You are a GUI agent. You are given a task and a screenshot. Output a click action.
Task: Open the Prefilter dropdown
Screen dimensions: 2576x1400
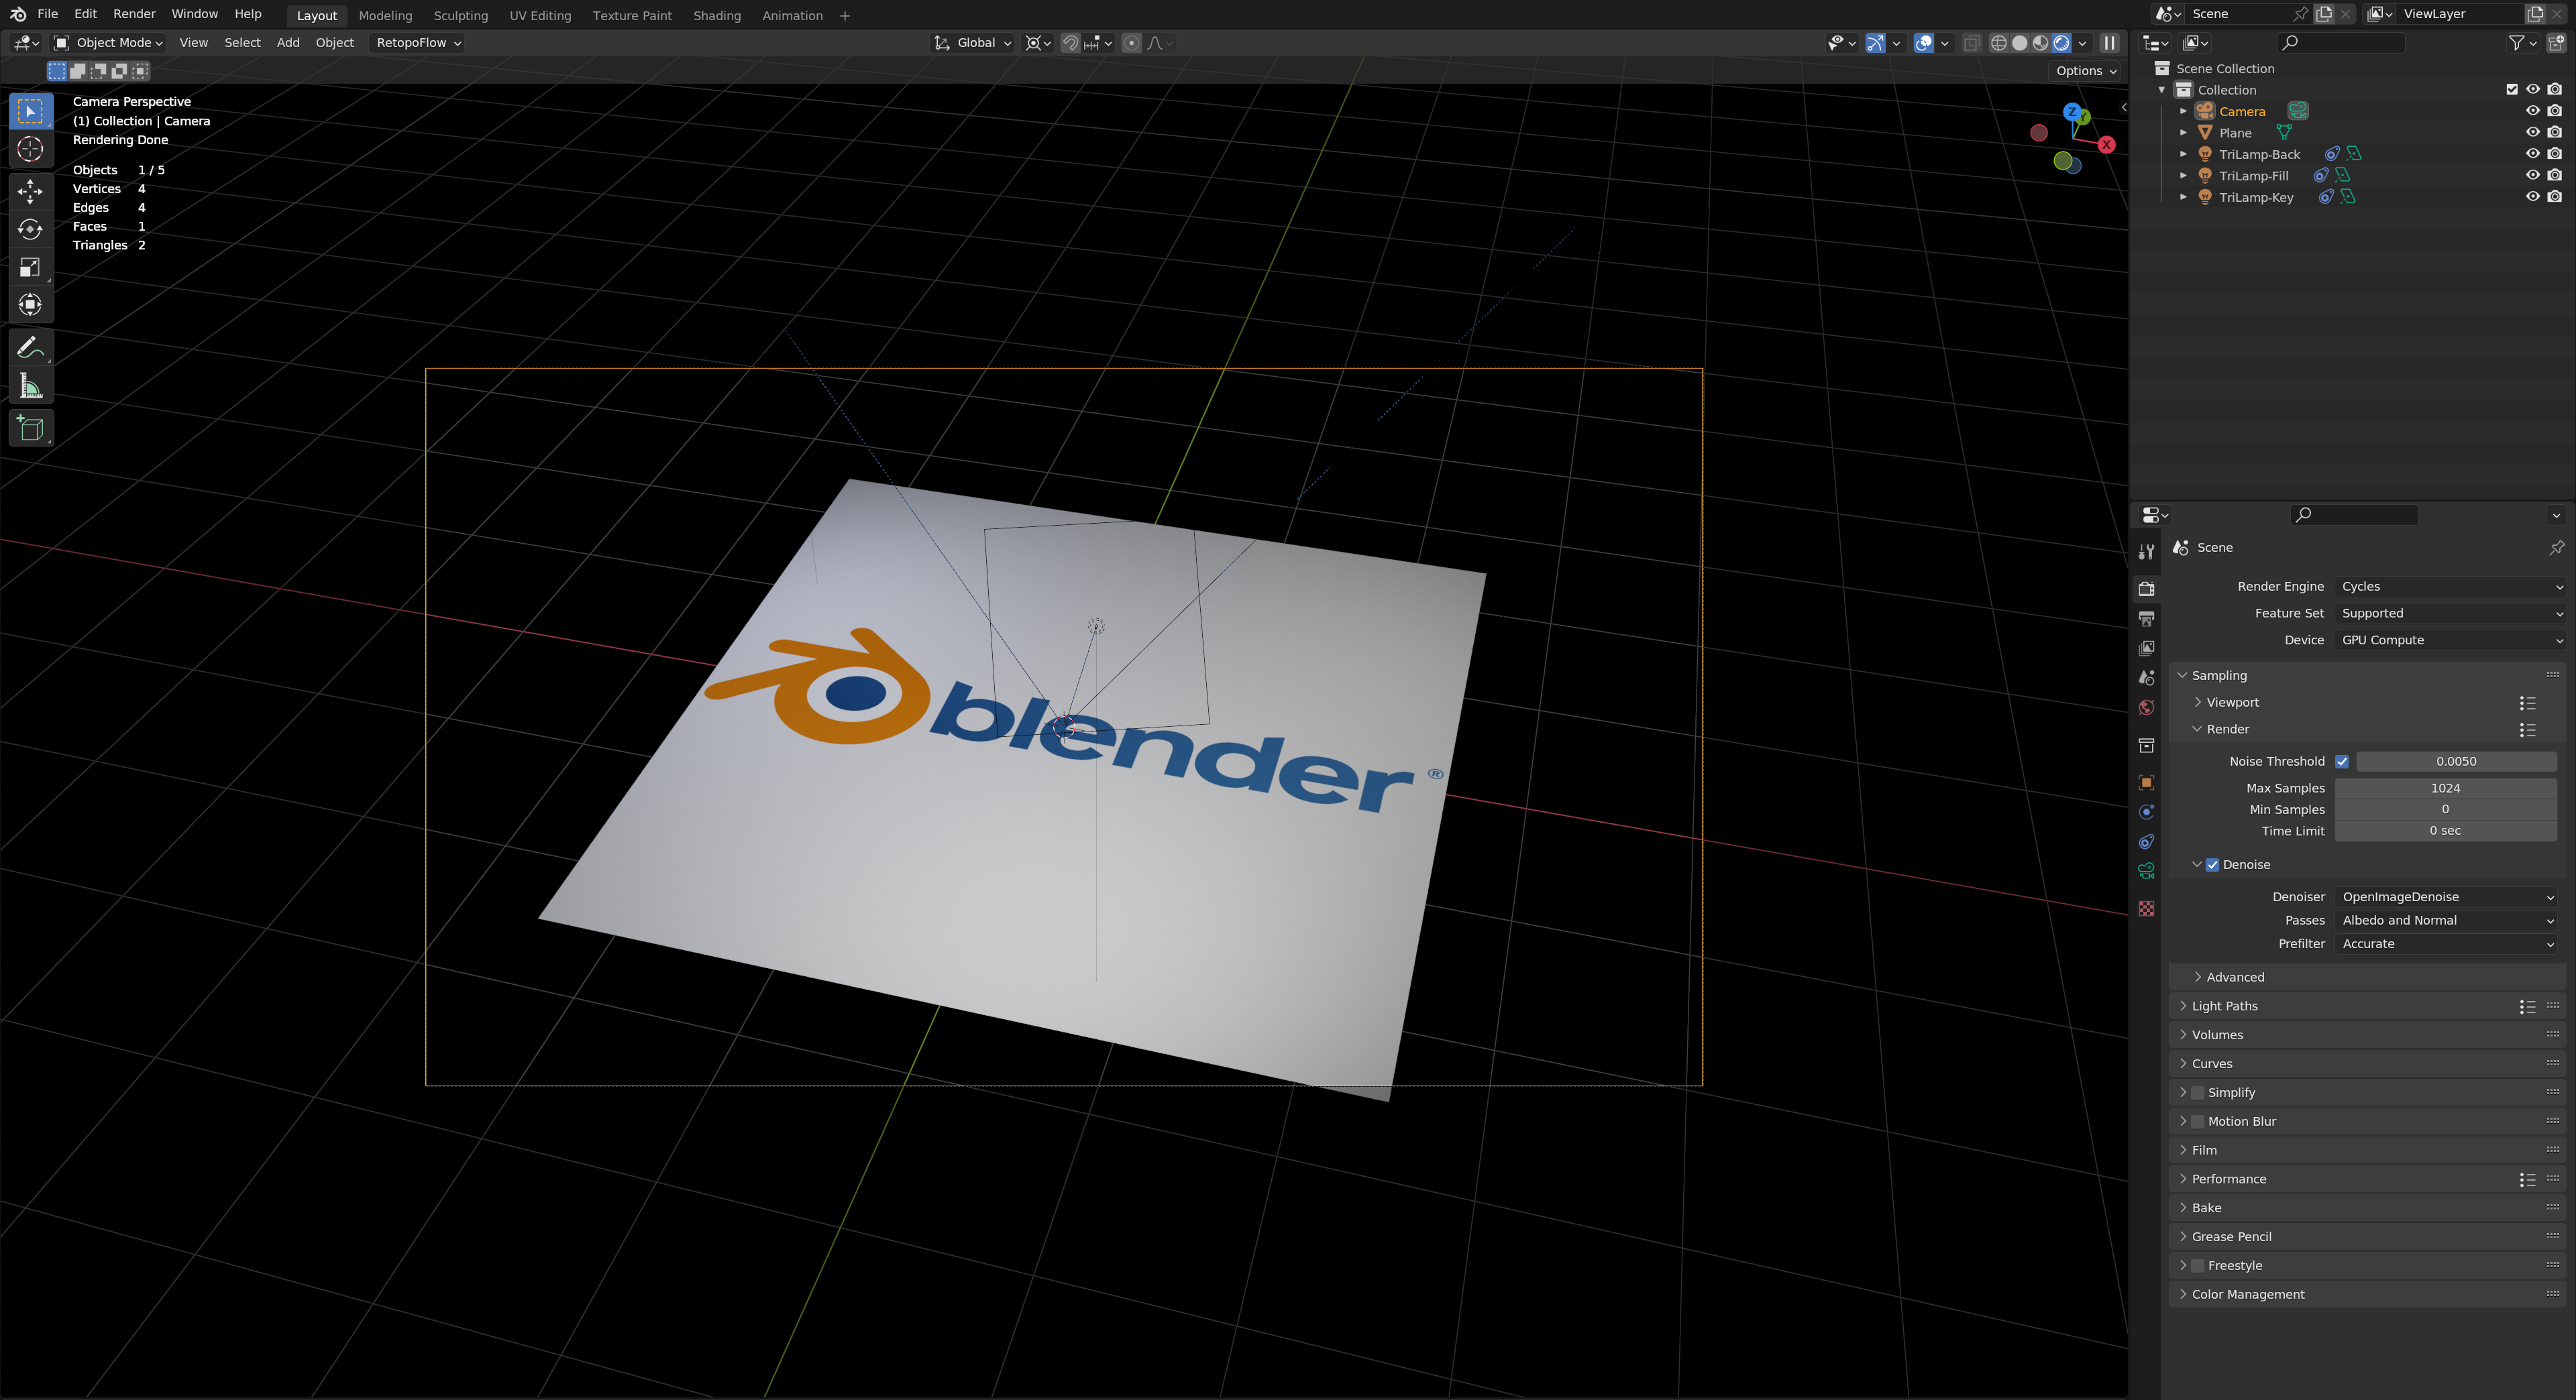(2446, 944)
